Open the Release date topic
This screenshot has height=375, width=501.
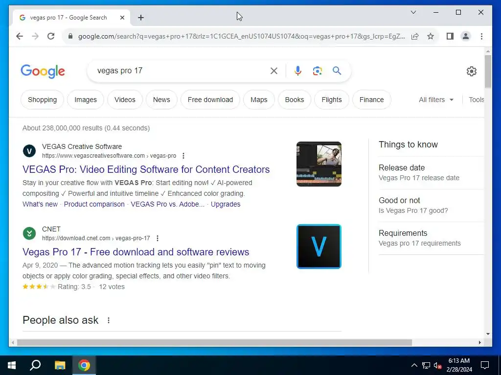click(431, 172)
